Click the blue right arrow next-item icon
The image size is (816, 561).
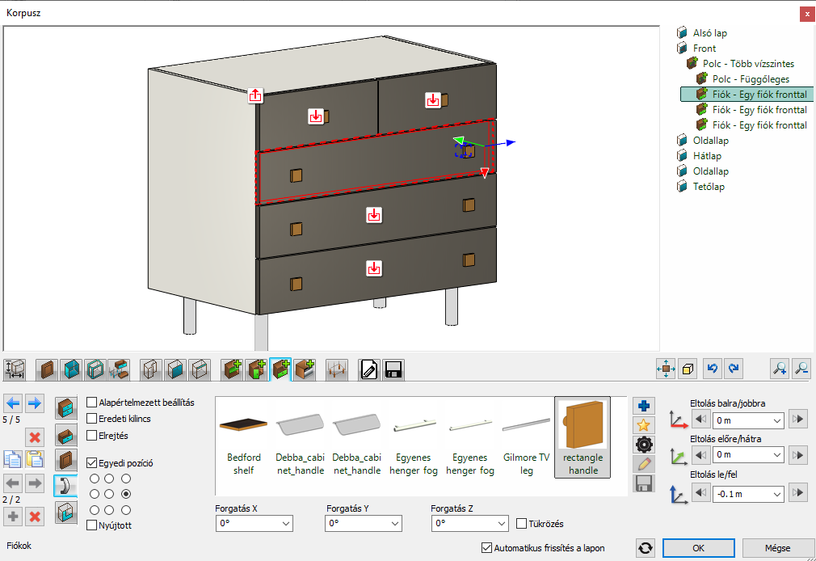[x=34, y=403]
